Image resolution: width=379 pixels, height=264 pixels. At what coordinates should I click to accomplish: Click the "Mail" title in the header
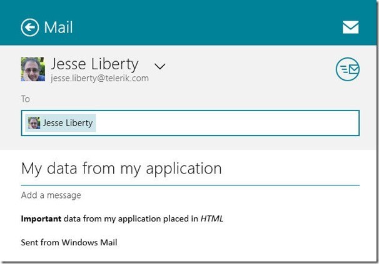coord(58,27)
